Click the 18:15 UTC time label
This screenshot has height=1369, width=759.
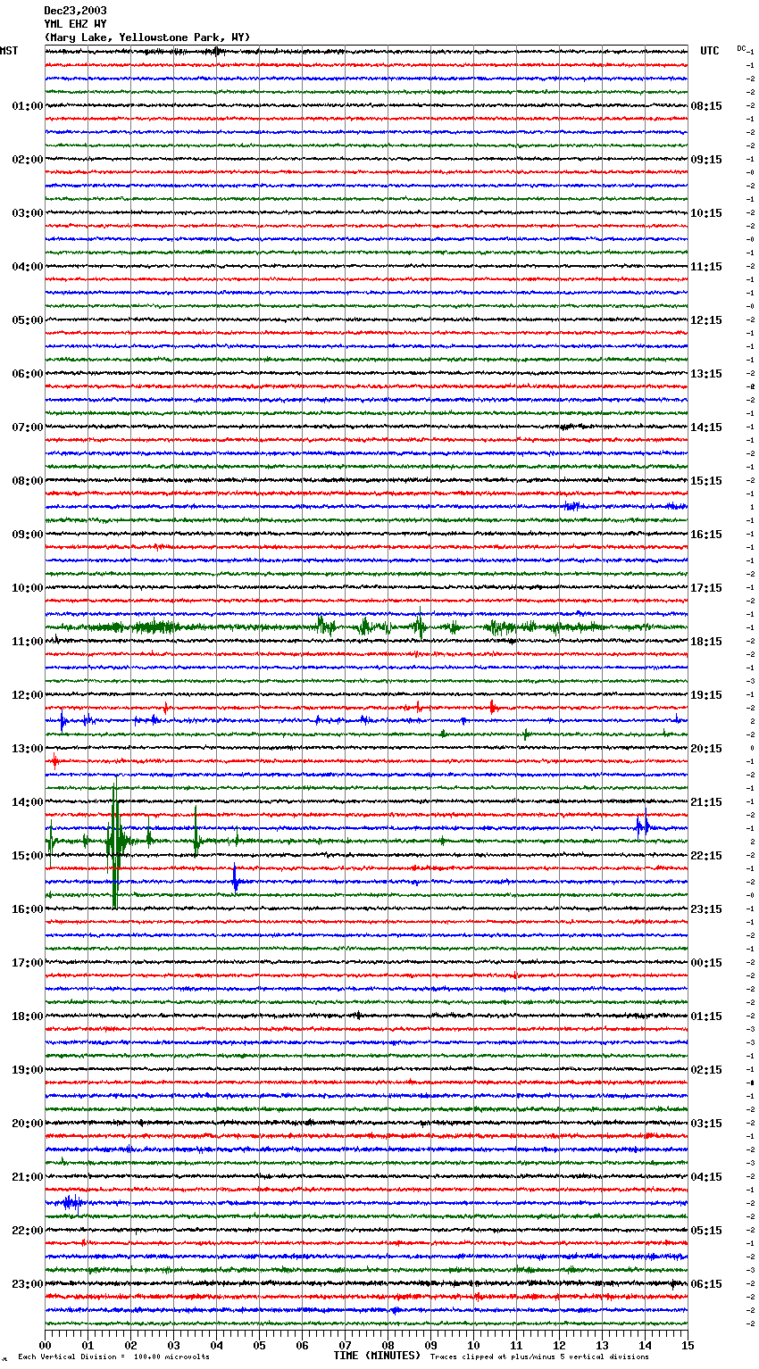[x=706, y=642]
